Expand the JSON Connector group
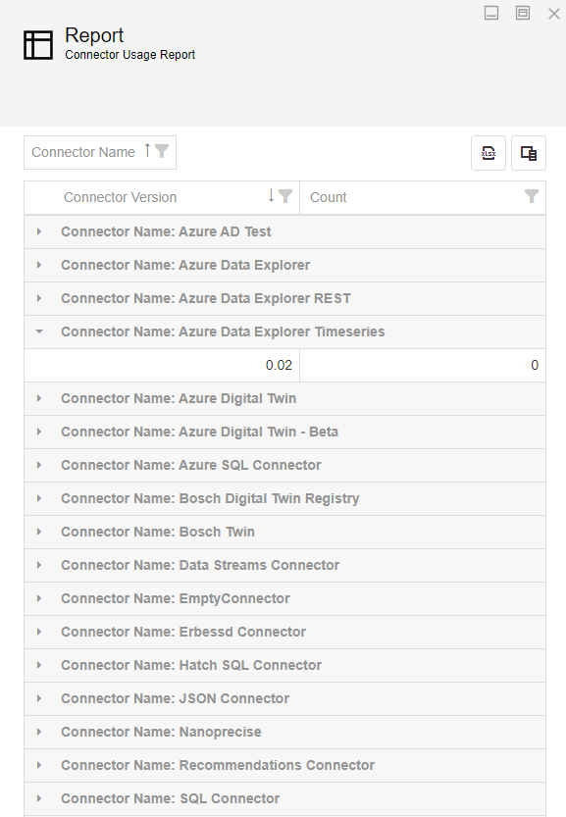This screenshot has width=566, height=817. point(38,698)
